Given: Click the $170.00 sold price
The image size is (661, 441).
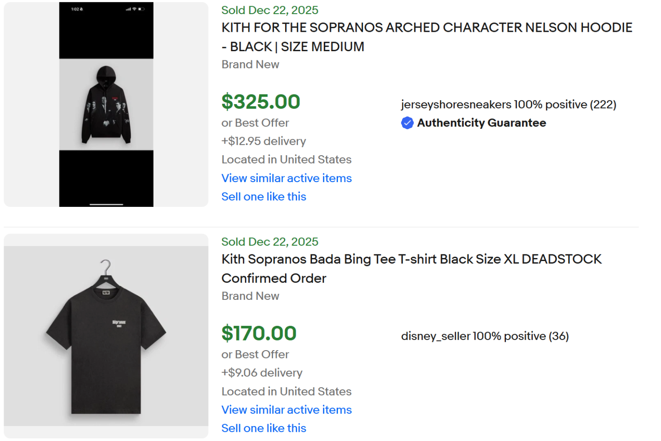Looking at the screenshot, I should [x=259, y=333].
